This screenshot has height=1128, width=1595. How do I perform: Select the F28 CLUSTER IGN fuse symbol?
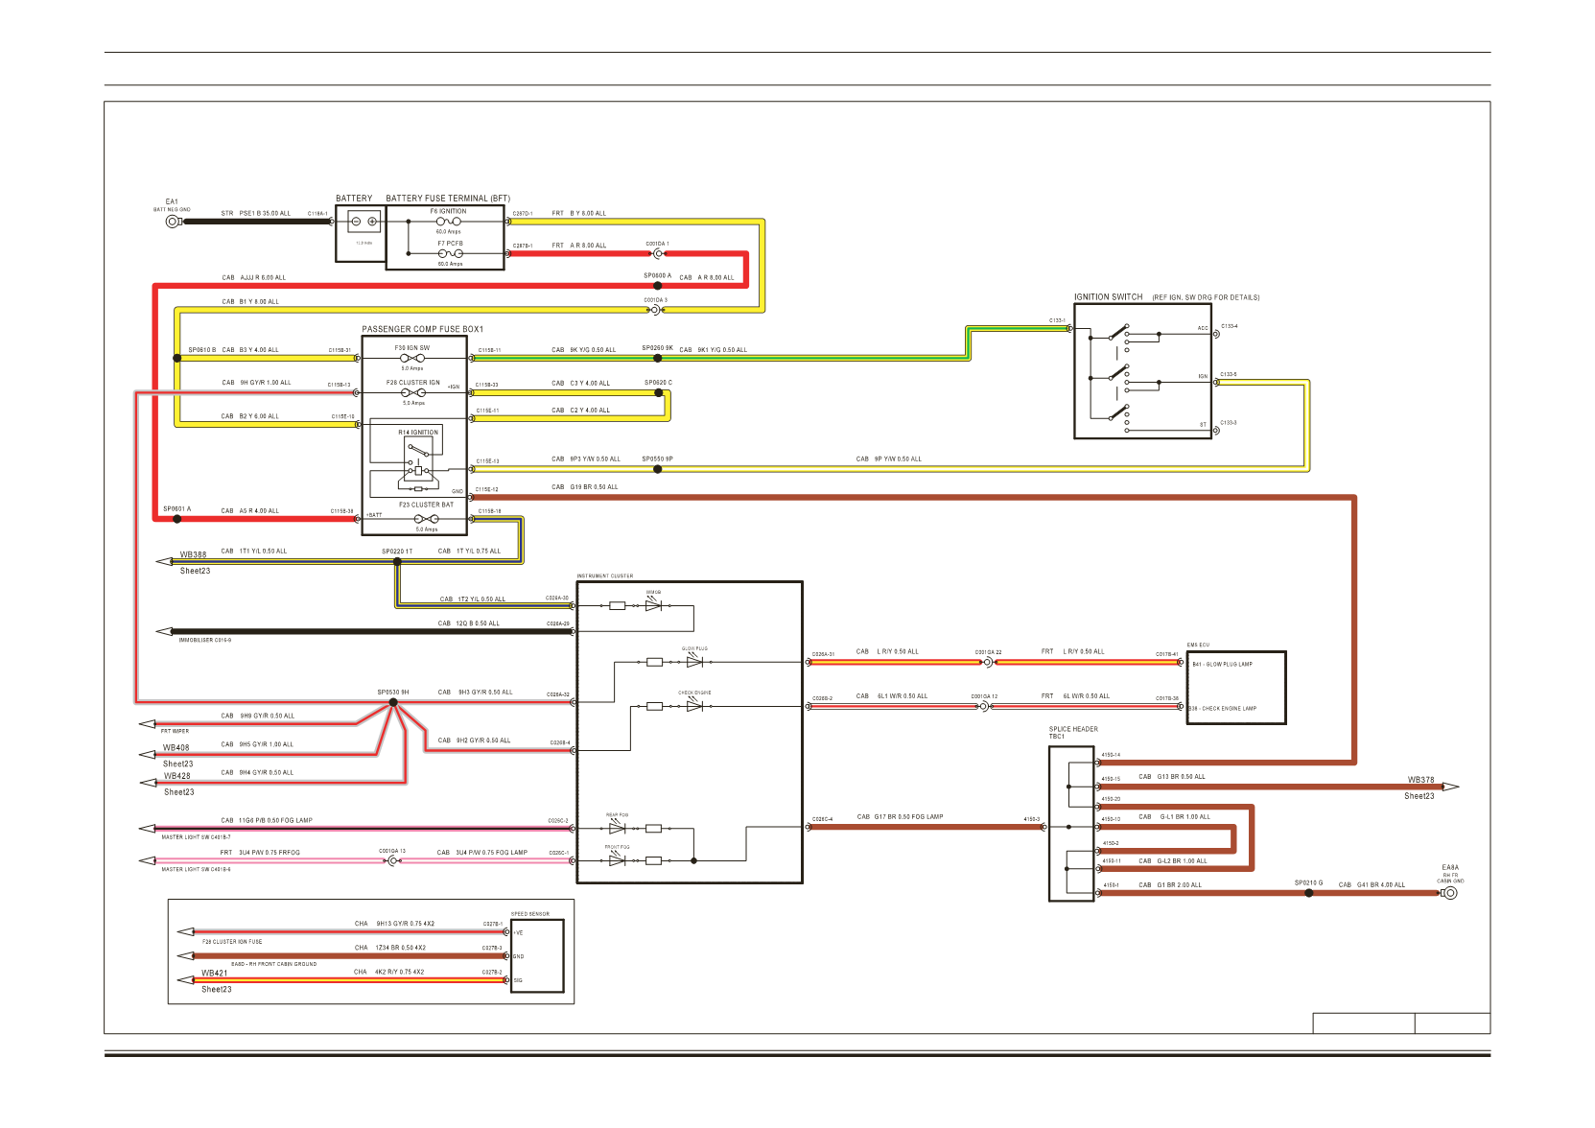pos(413,392)
